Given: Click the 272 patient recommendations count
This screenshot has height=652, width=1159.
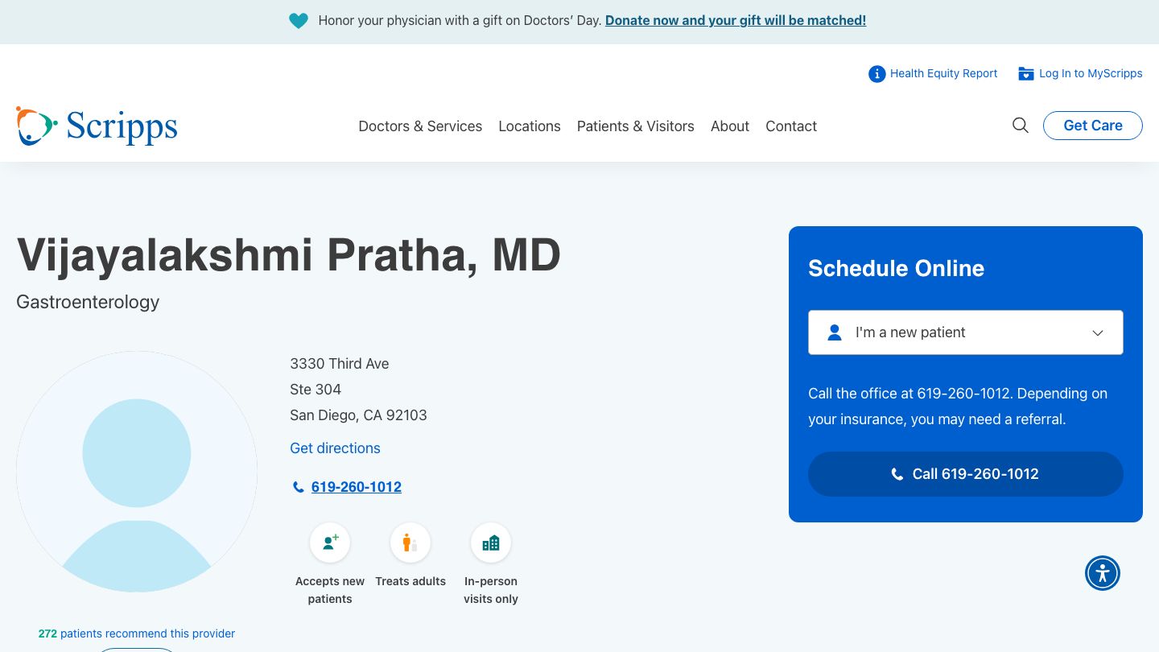Looking at the screenshot, I should pos(47,633).
